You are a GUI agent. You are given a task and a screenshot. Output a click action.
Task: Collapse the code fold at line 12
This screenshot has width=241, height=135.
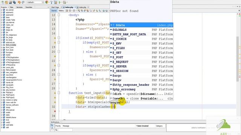click(59, 15)
